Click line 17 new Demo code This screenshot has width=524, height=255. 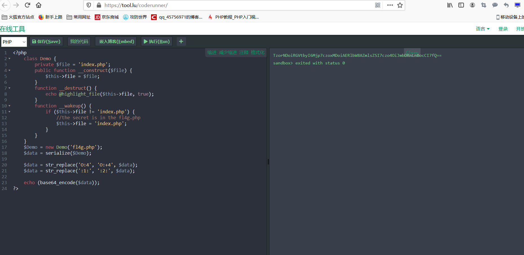coord(63,147)
